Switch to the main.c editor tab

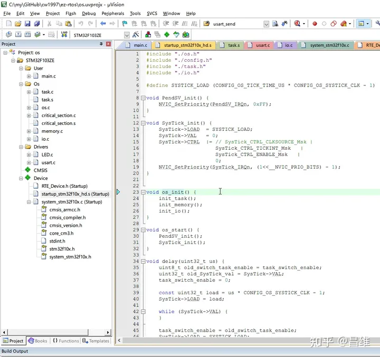point(137,45)
